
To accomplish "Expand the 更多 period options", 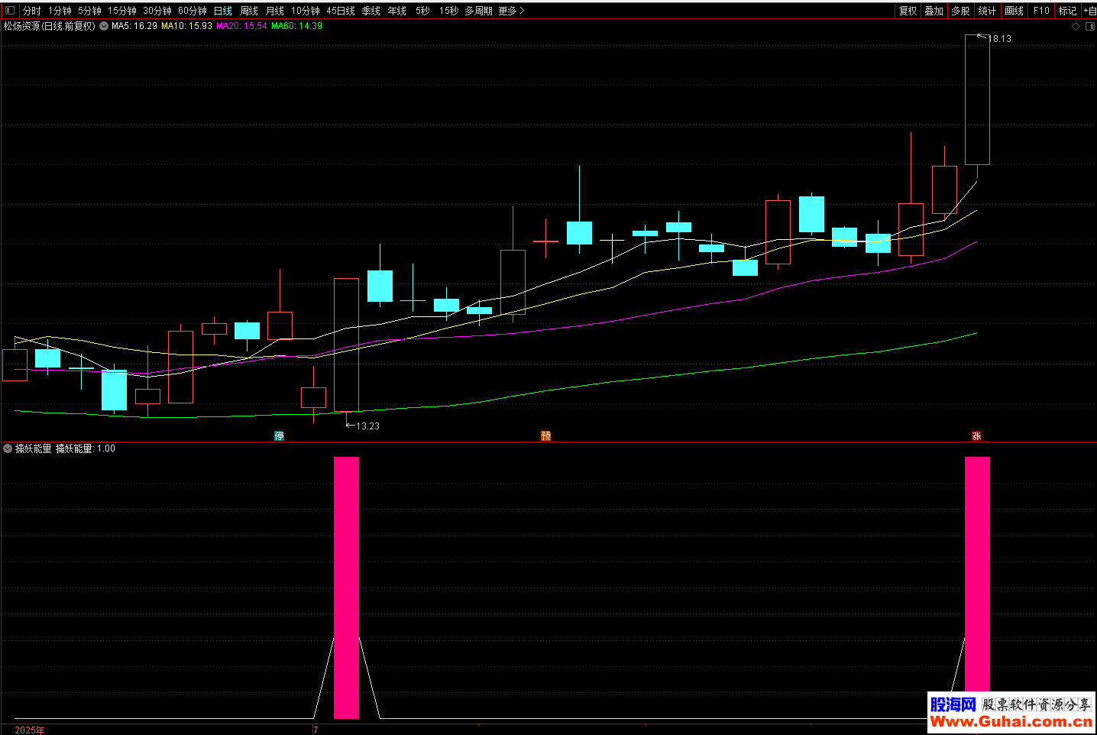I will click(511, 11).
